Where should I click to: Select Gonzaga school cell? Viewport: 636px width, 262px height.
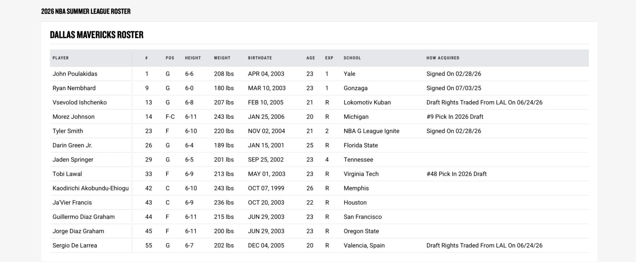tap(356, 88)
